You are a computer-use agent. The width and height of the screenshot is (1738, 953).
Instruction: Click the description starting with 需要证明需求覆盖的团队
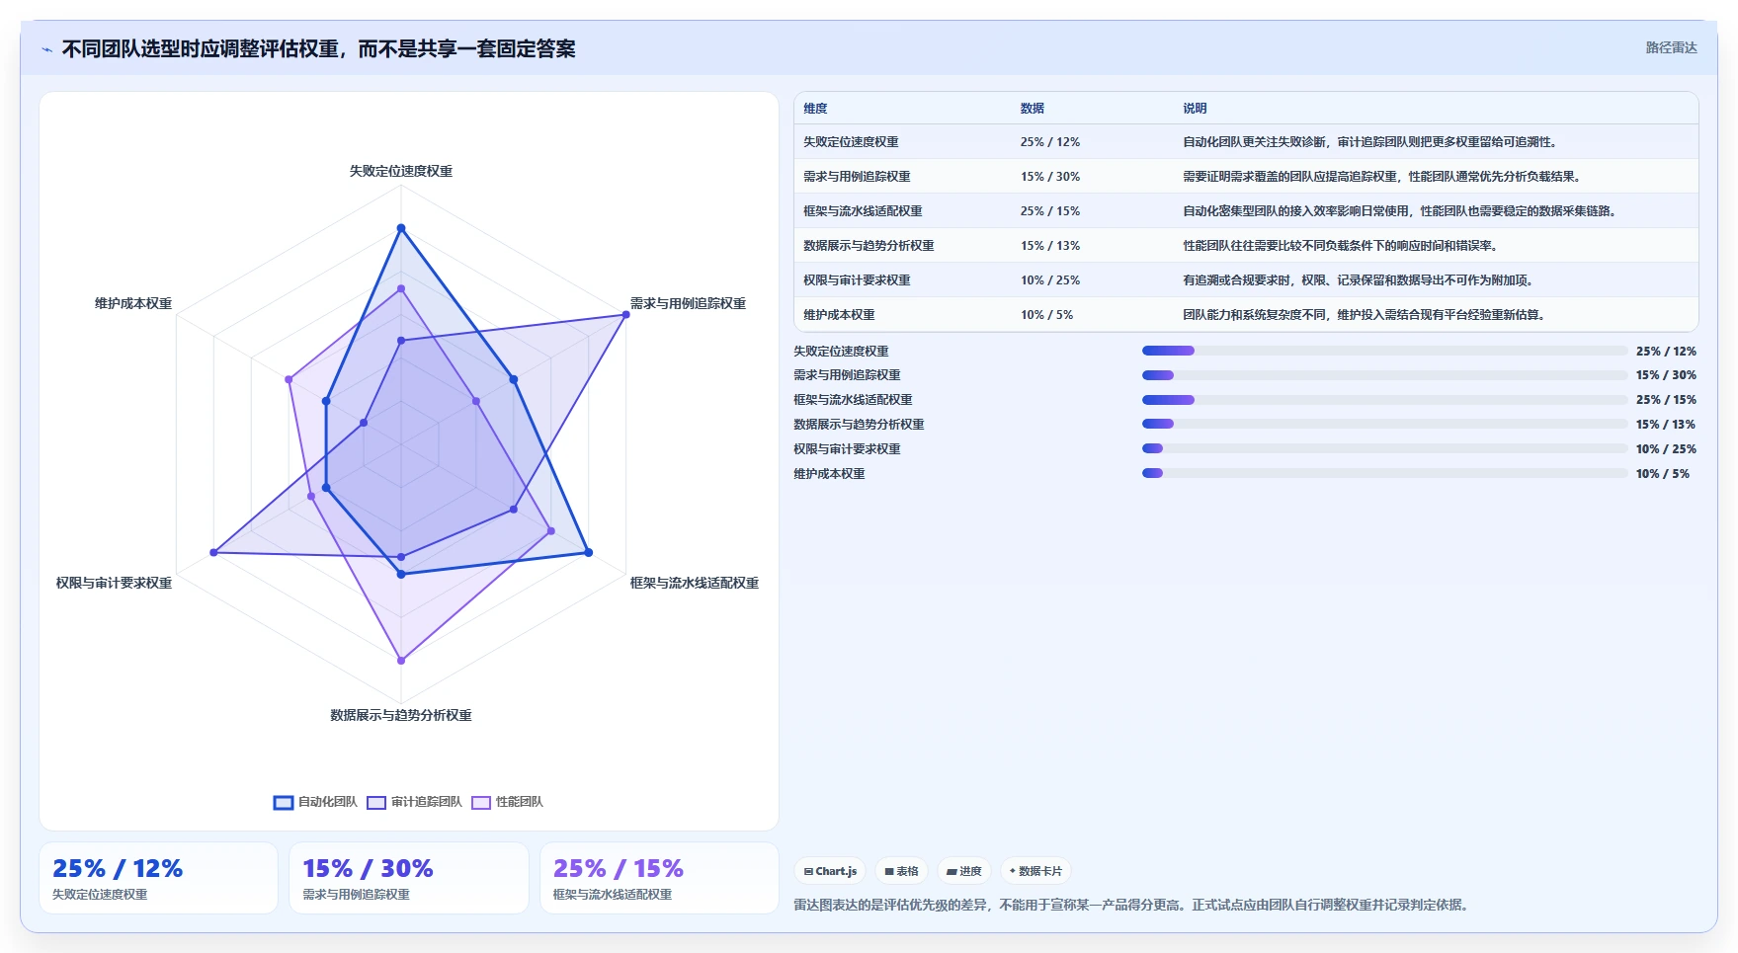pyautogui.click(x=1384, y=177)
